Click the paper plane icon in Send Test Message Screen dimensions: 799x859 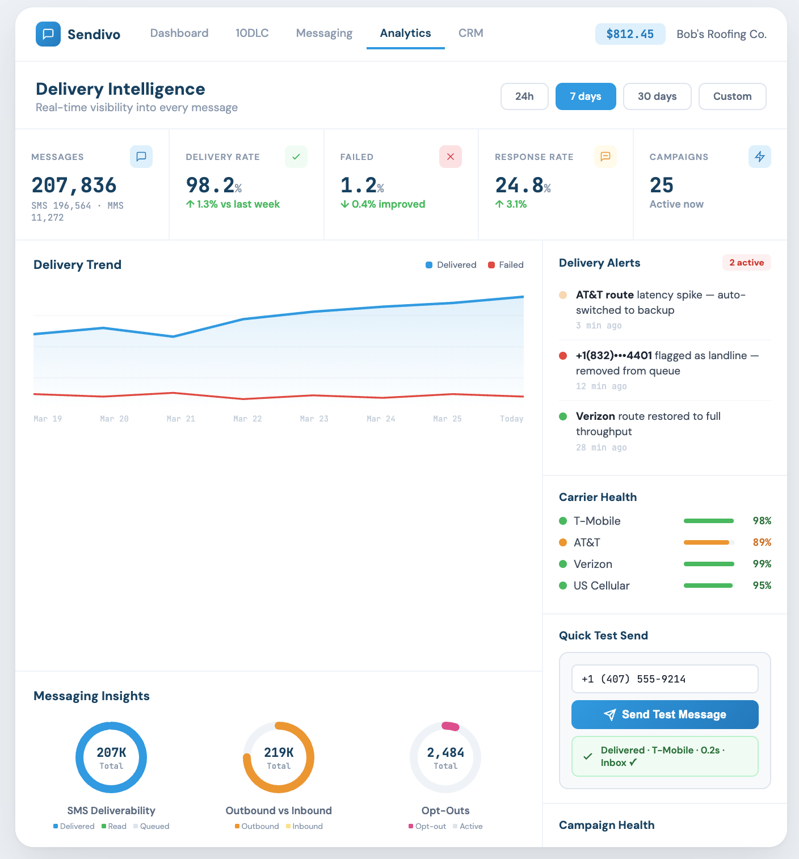[x=611, y=714]
